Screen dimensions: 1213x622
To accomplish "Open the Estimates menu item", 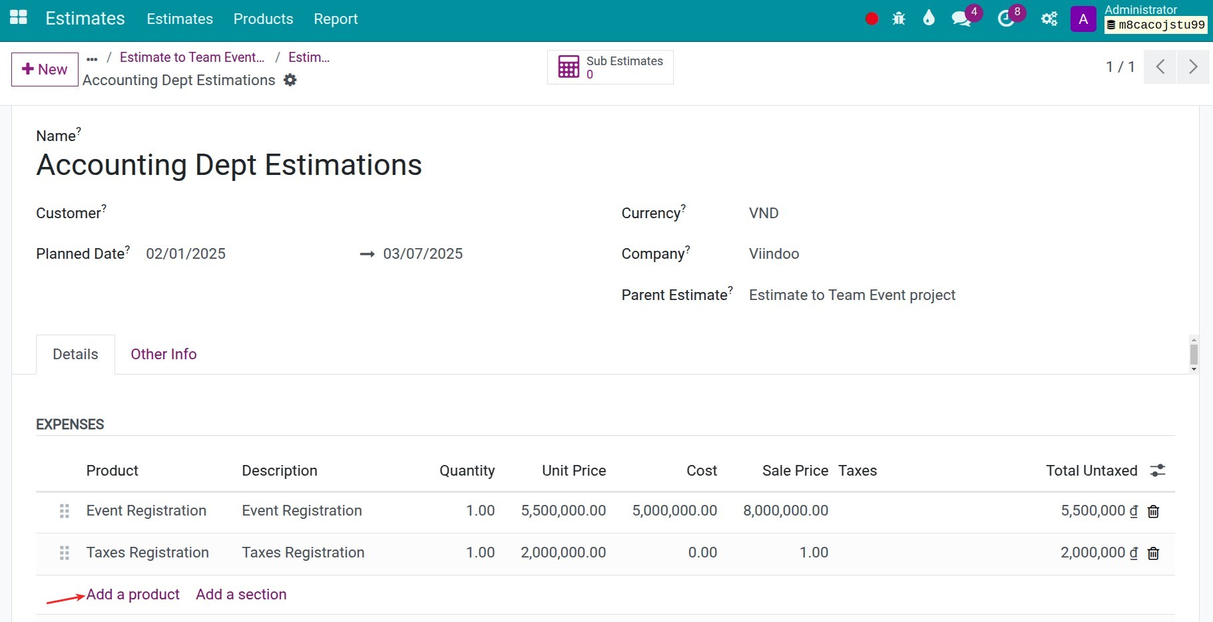I will (180, 19).
